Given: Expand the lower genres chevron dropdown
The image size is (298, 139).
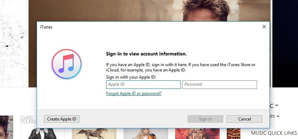Looking at the screenshot, I should (x=278, y=116).
